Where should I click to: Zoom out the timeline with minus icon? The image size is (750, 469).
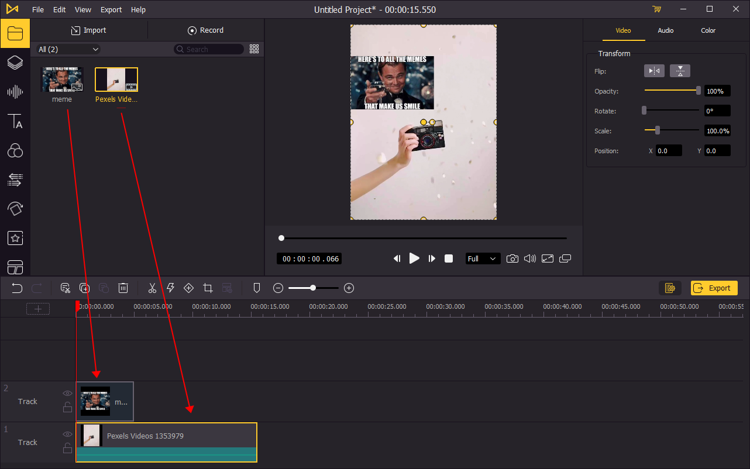coord(278,288)
